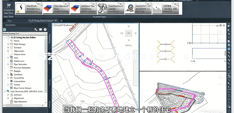Screen dimensions: 234x113
Task: Expand the Survey tree node
Action: point(8,84)
